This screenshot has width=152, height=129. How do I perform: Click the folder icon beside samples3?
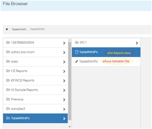pyautogui.click(x=8, y=108)
